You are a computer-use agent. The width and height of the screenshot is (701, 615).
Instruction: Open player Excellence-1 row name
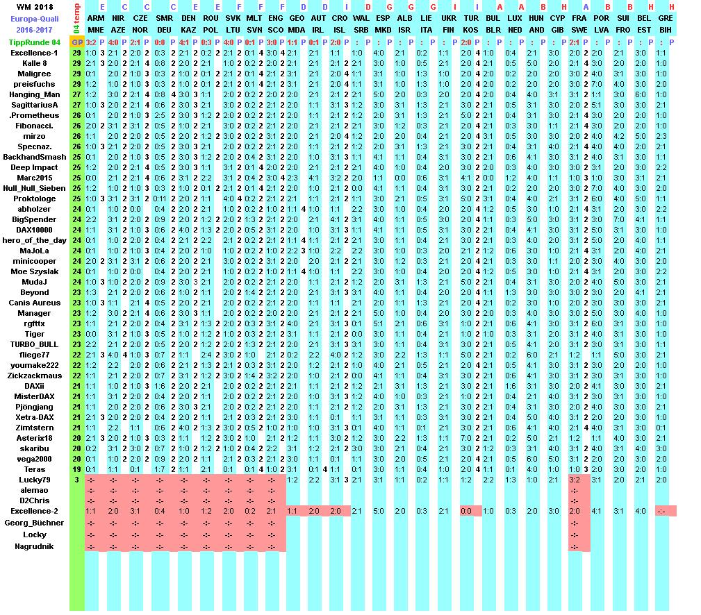34,53
